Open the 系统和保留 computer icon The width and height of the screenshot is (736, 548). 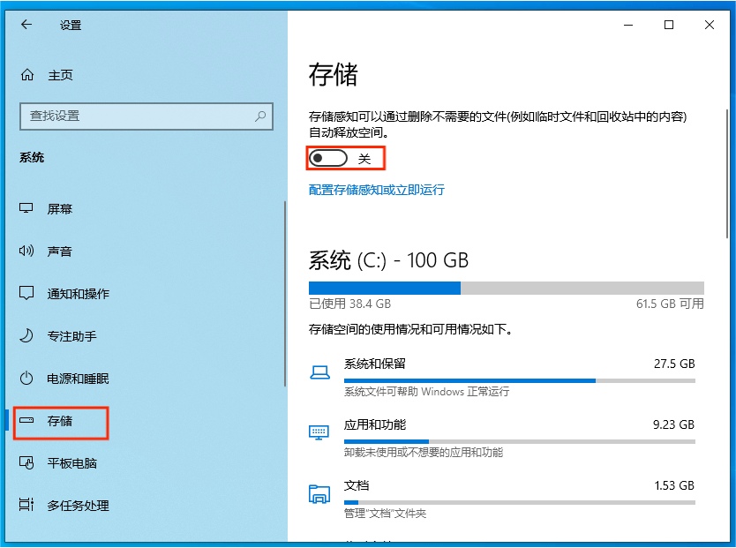click(319, 371)
